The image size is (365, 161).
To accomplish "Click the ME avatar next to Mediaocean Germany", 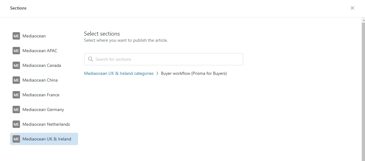I will [x=16, y=109].
